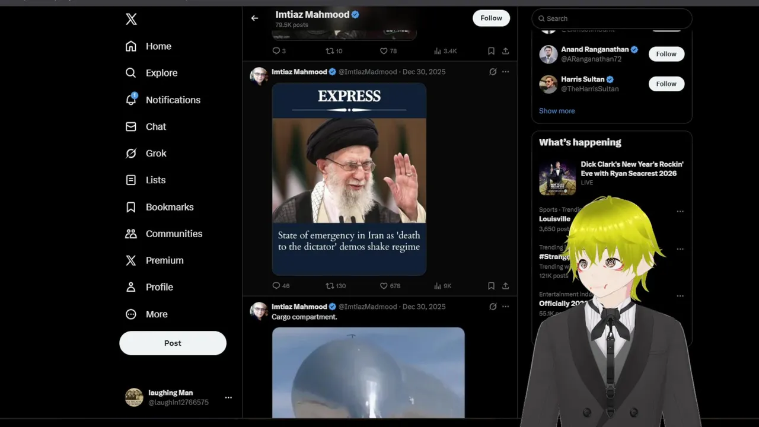
Task: Open Grok in sidebar
Action: click(x=145, y=153)
